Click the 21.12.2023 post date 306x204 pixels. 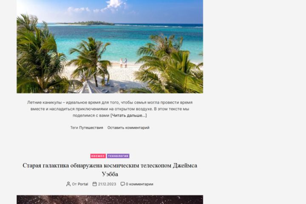pos(107,184)
